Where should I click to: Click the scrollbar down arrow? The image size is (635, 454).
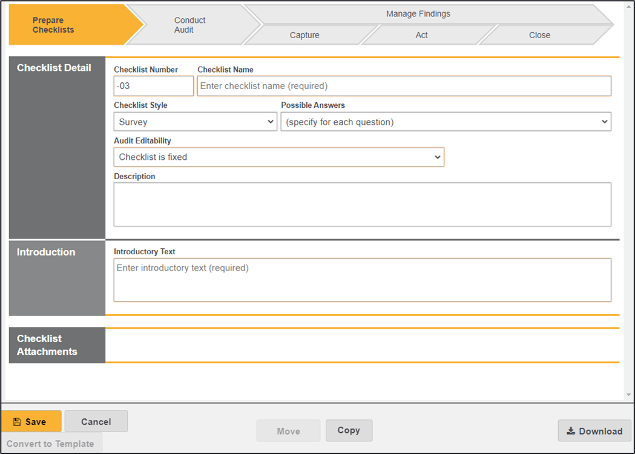629,395
